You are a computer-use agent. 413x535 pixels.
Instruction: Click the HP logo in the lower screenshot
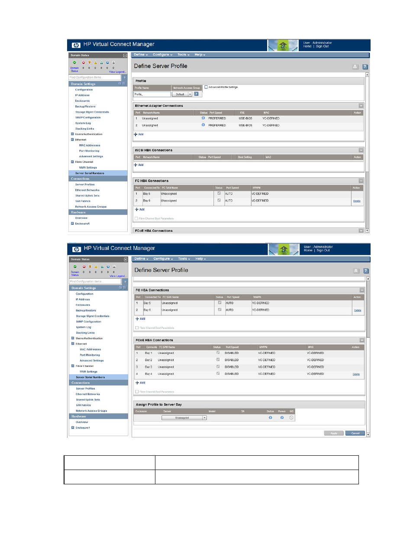click(77, 249)
